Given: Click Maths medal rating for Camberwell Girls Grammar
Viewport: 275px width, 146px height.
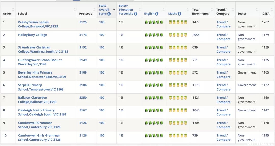Looking at the screenshot, I should [x=178, y=136].
